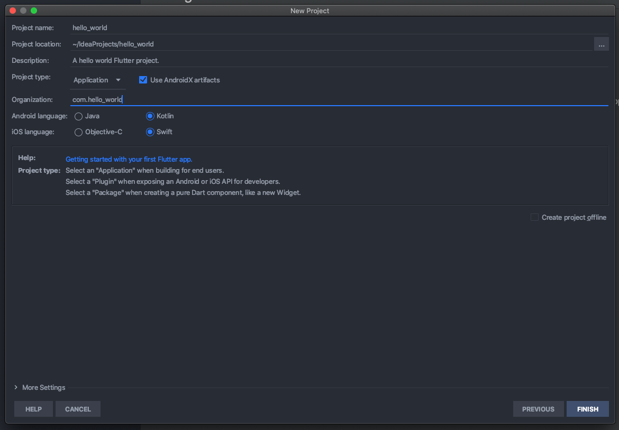Image resolution: width=619 pixels, height=430 pixels.
Task: Go back with the Previous button
Action: [538, 409]
